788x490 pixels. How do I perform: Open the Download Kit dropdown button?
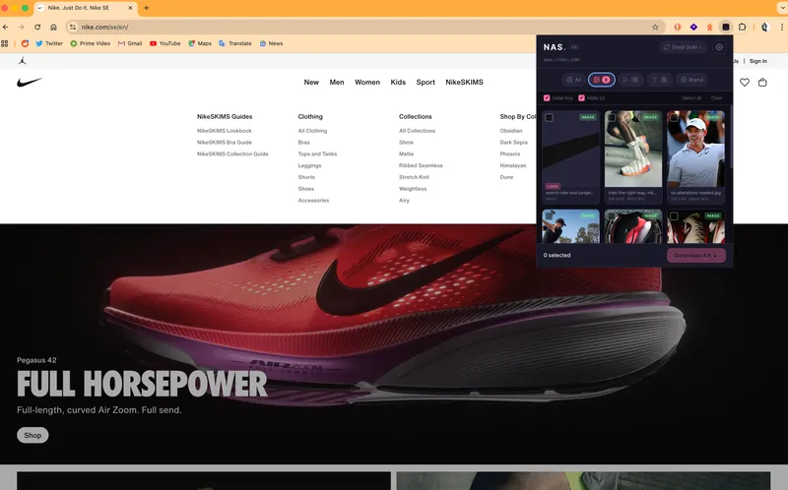696,255
